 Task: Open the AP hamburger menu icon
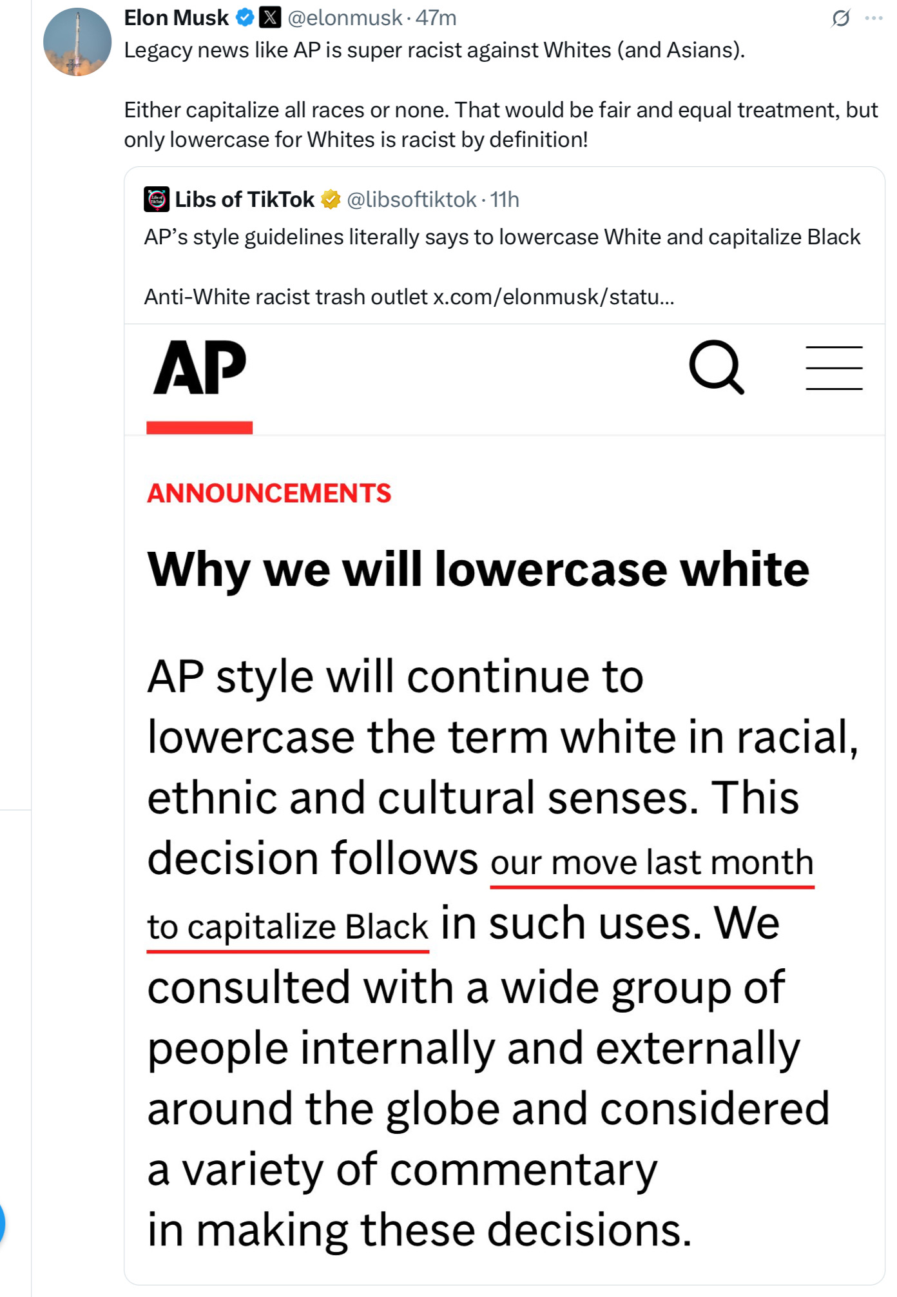[x=834, y=367]
